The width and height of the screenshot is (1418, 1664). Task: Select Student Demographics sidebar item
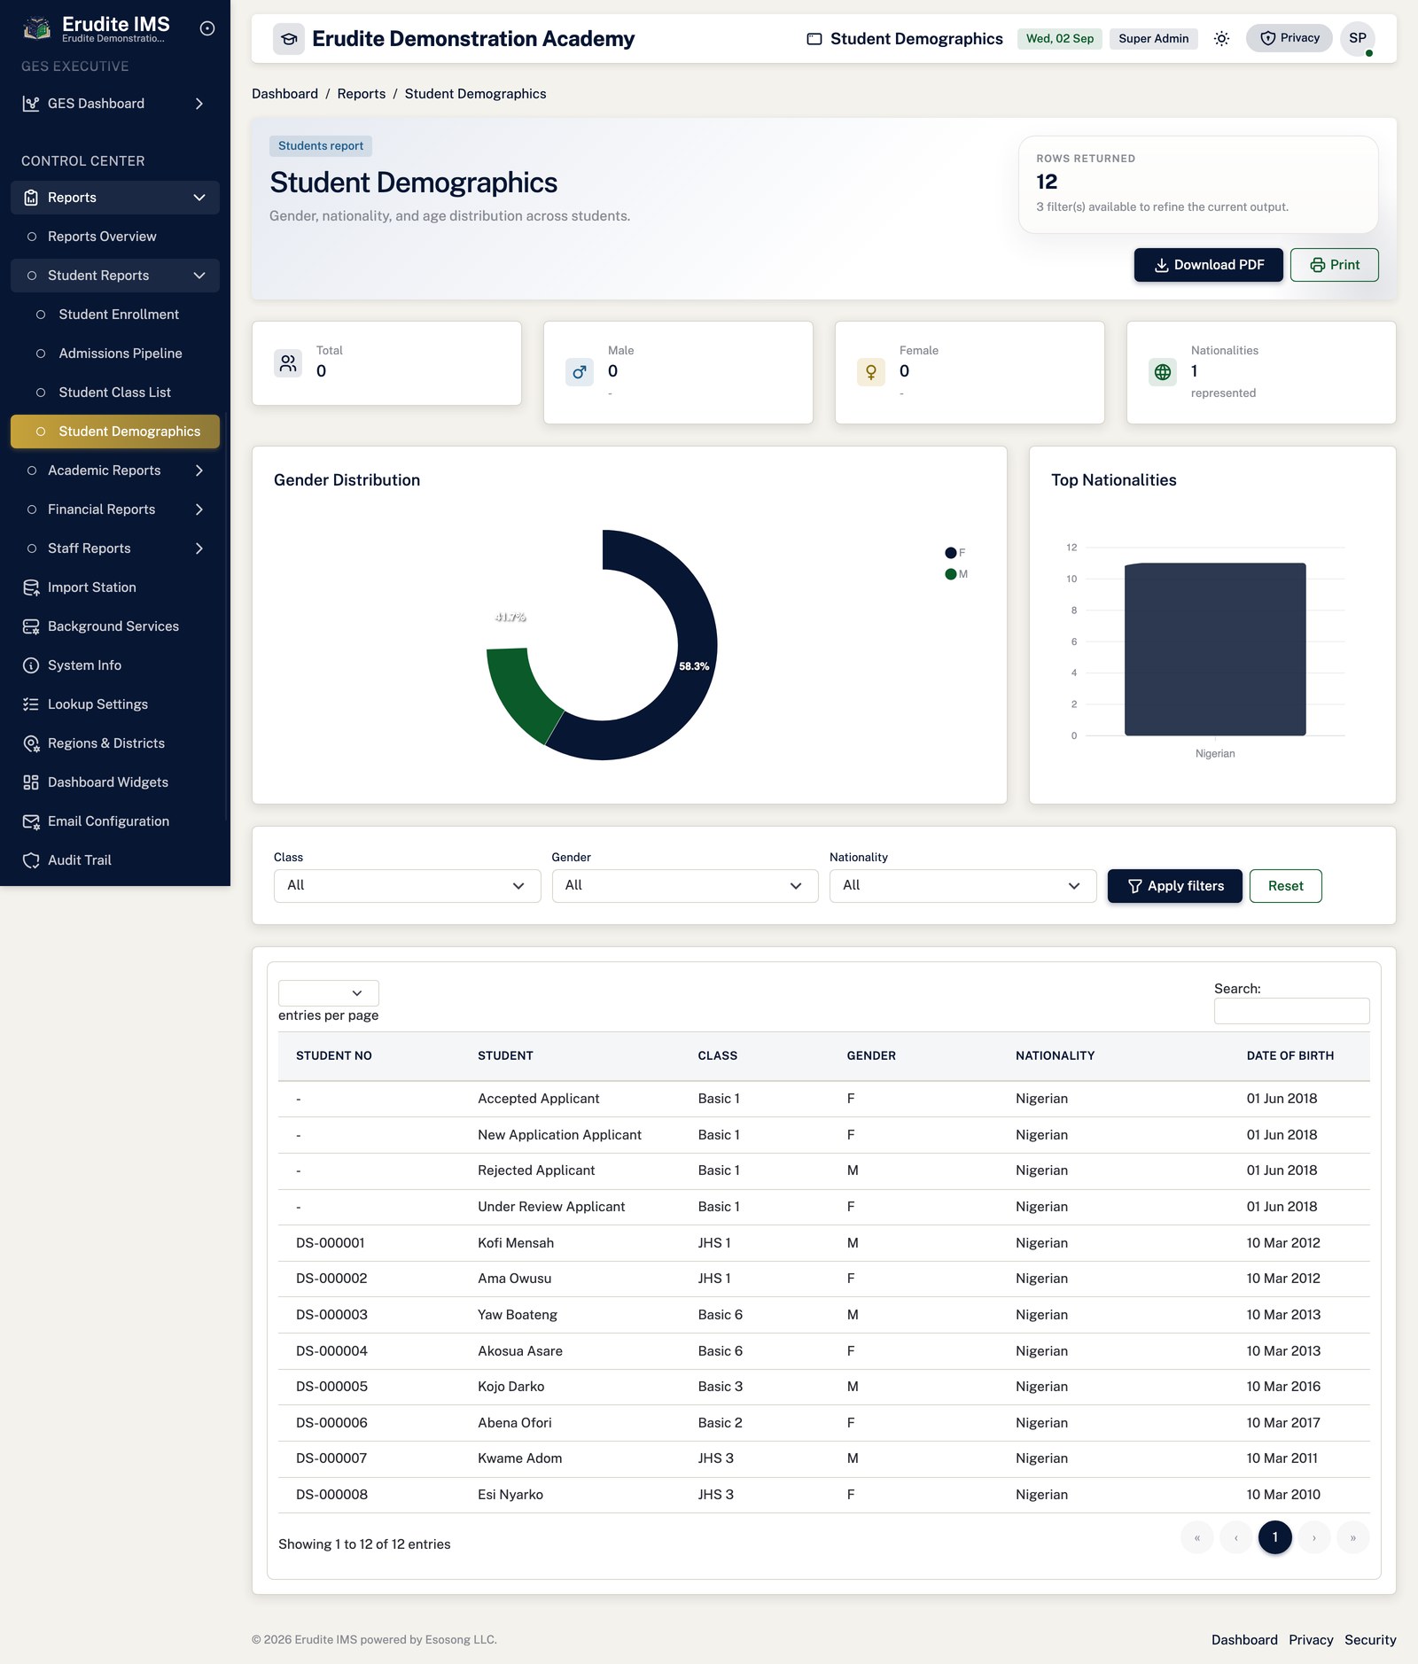coord(115,432)
